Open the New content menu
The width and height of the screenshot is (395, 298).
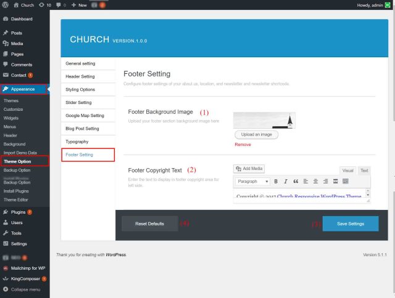79,5
